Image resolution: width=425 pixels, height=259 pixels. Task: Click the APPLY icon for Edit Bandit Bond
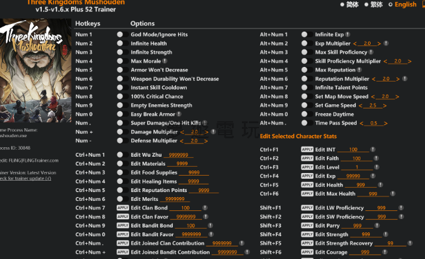[x=123, y=226]
